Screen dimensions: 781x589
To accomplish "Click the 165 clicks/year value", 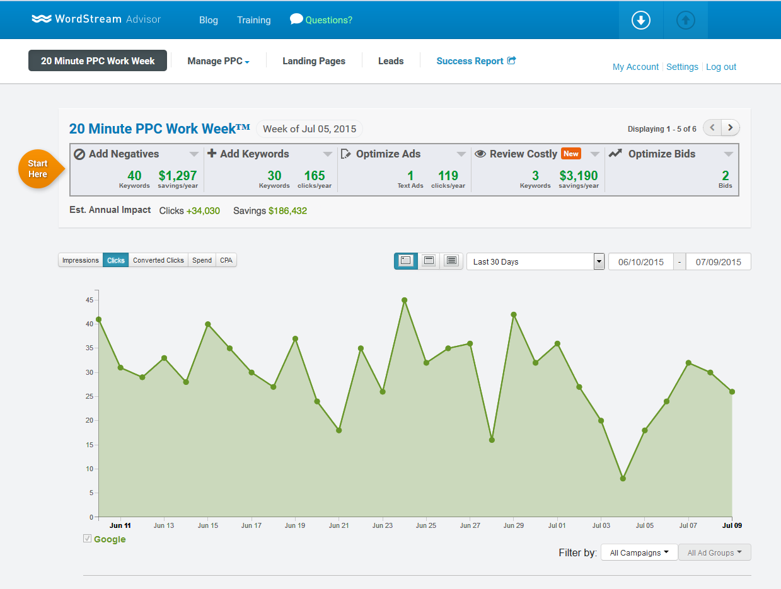I will click(315, 179).
